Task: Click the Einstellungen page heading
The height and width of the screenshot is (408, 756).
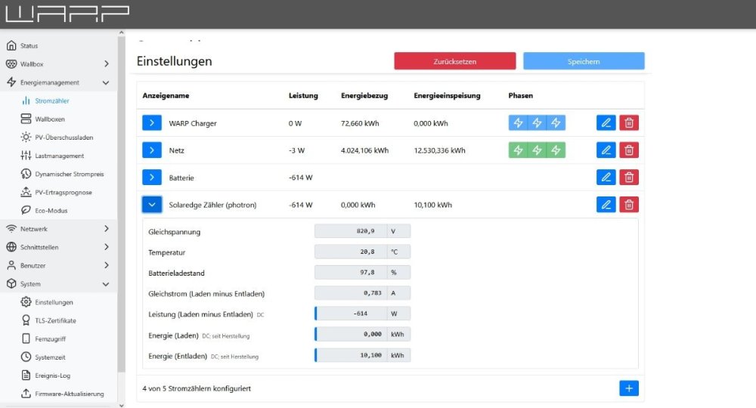Action: coord(174,61)
